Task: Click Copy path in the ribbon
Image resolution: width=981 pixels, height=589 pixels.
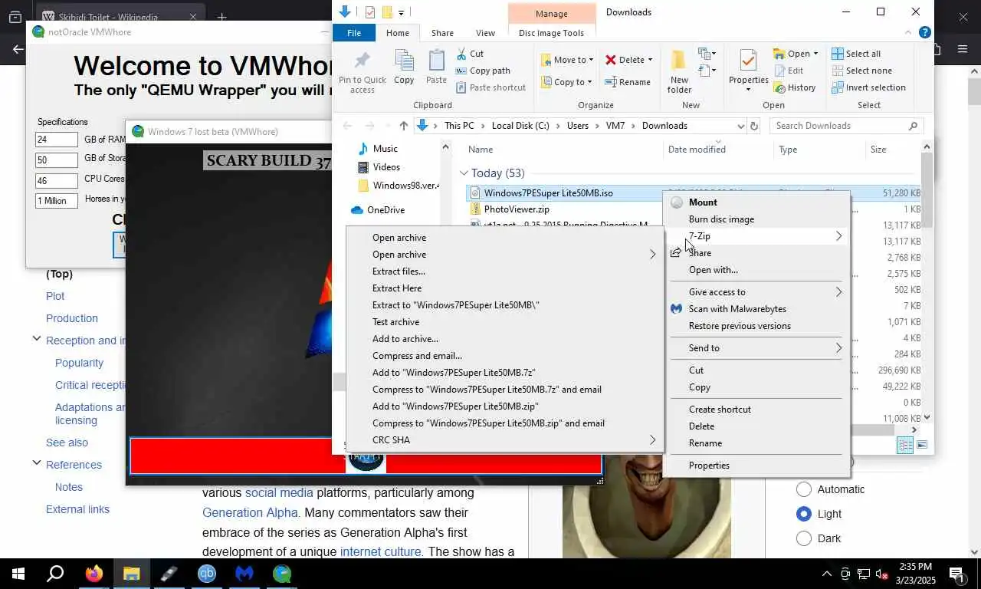Action: click(x=483, y=71)
